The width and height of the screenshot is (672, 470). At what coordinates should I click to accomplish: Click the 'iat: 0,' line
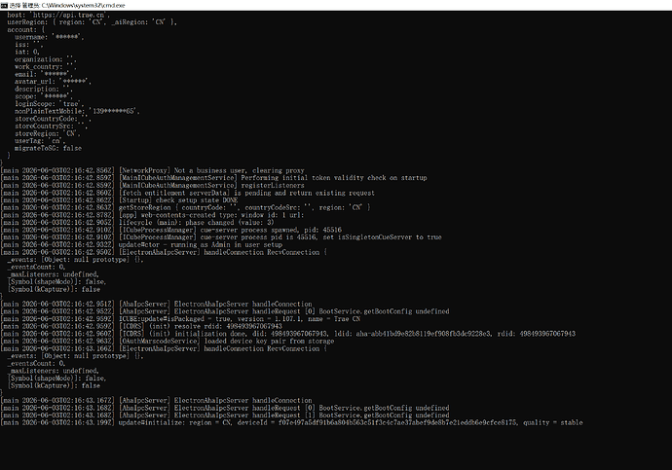pos(27,52)
